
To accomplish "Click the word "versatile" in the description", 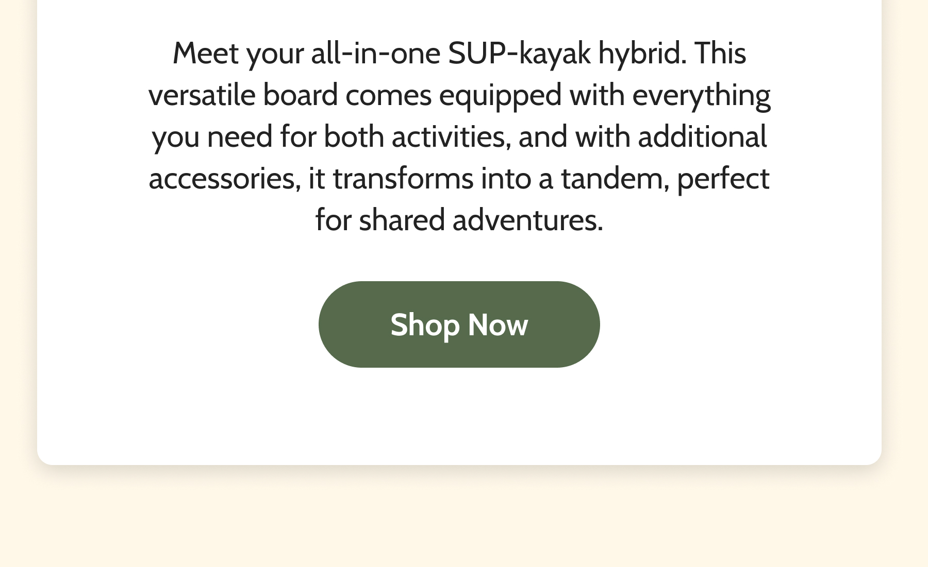I will [202, 95].
